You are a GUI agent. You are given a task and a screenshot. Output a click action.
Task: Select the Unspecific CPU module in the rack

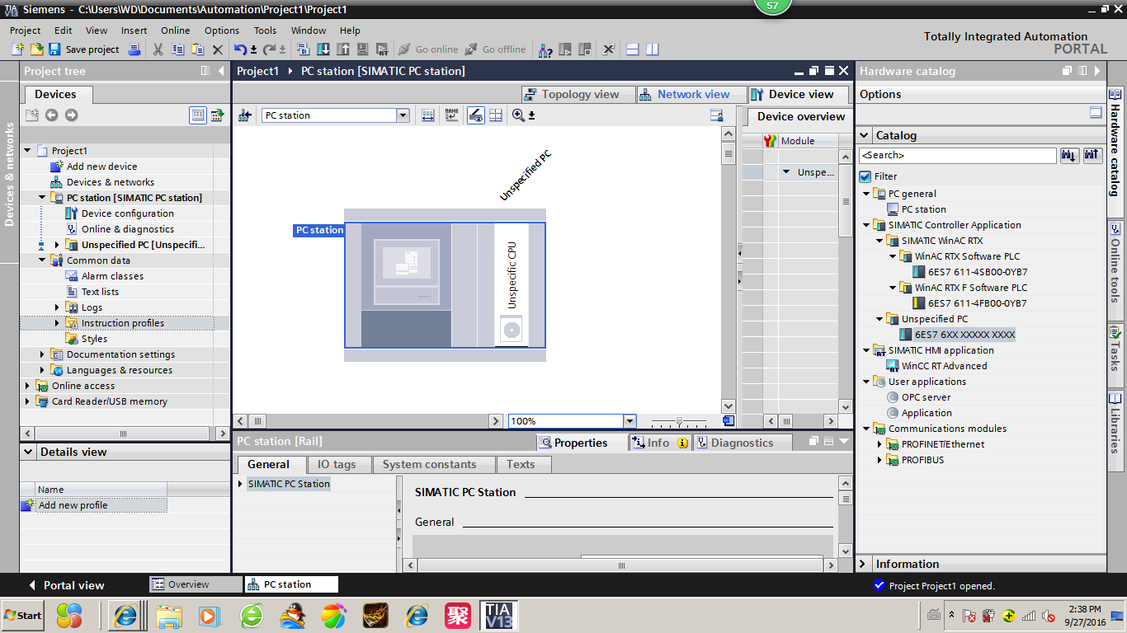point(512,285)
